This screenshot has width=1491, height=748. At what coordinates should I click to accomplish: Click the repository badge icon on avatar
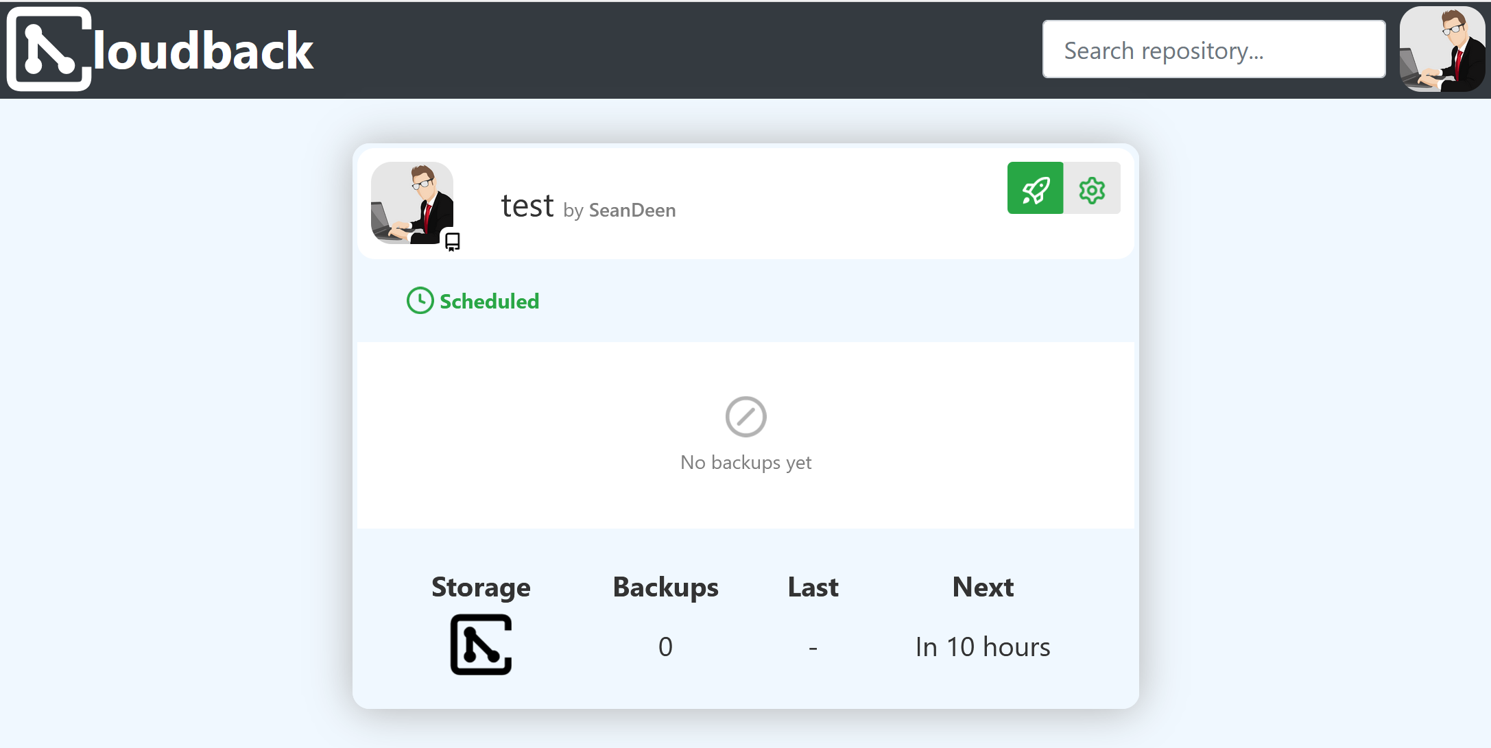[452, 241]
